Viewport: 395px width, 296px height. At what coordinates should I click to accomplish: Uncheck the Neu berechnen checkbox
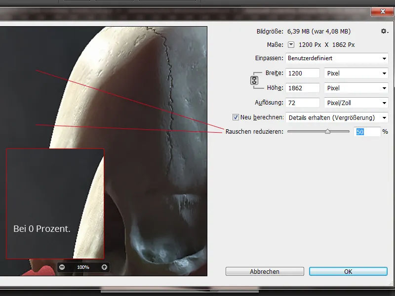(236, 117)
